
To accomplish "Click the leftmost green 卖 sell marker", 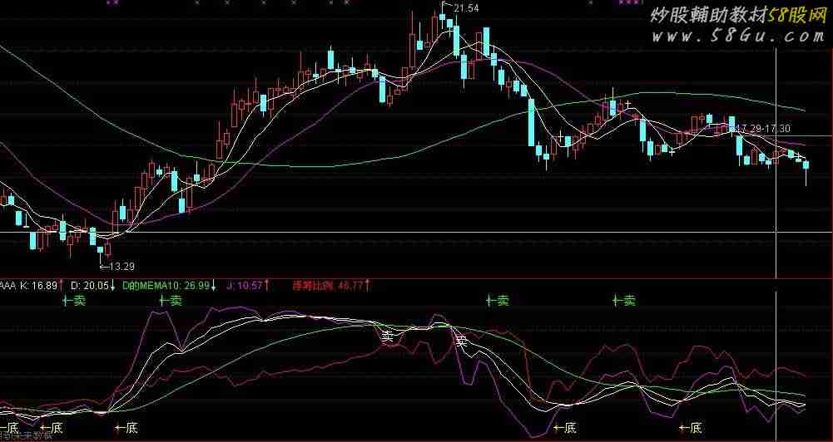I will click(x=76, y=301).
